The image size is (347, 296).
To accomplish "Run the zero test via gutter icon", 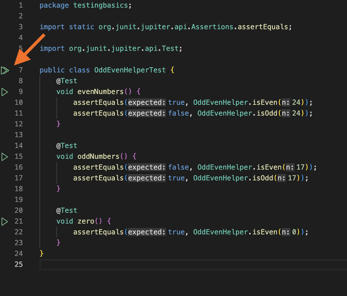I will coord(4,221).
